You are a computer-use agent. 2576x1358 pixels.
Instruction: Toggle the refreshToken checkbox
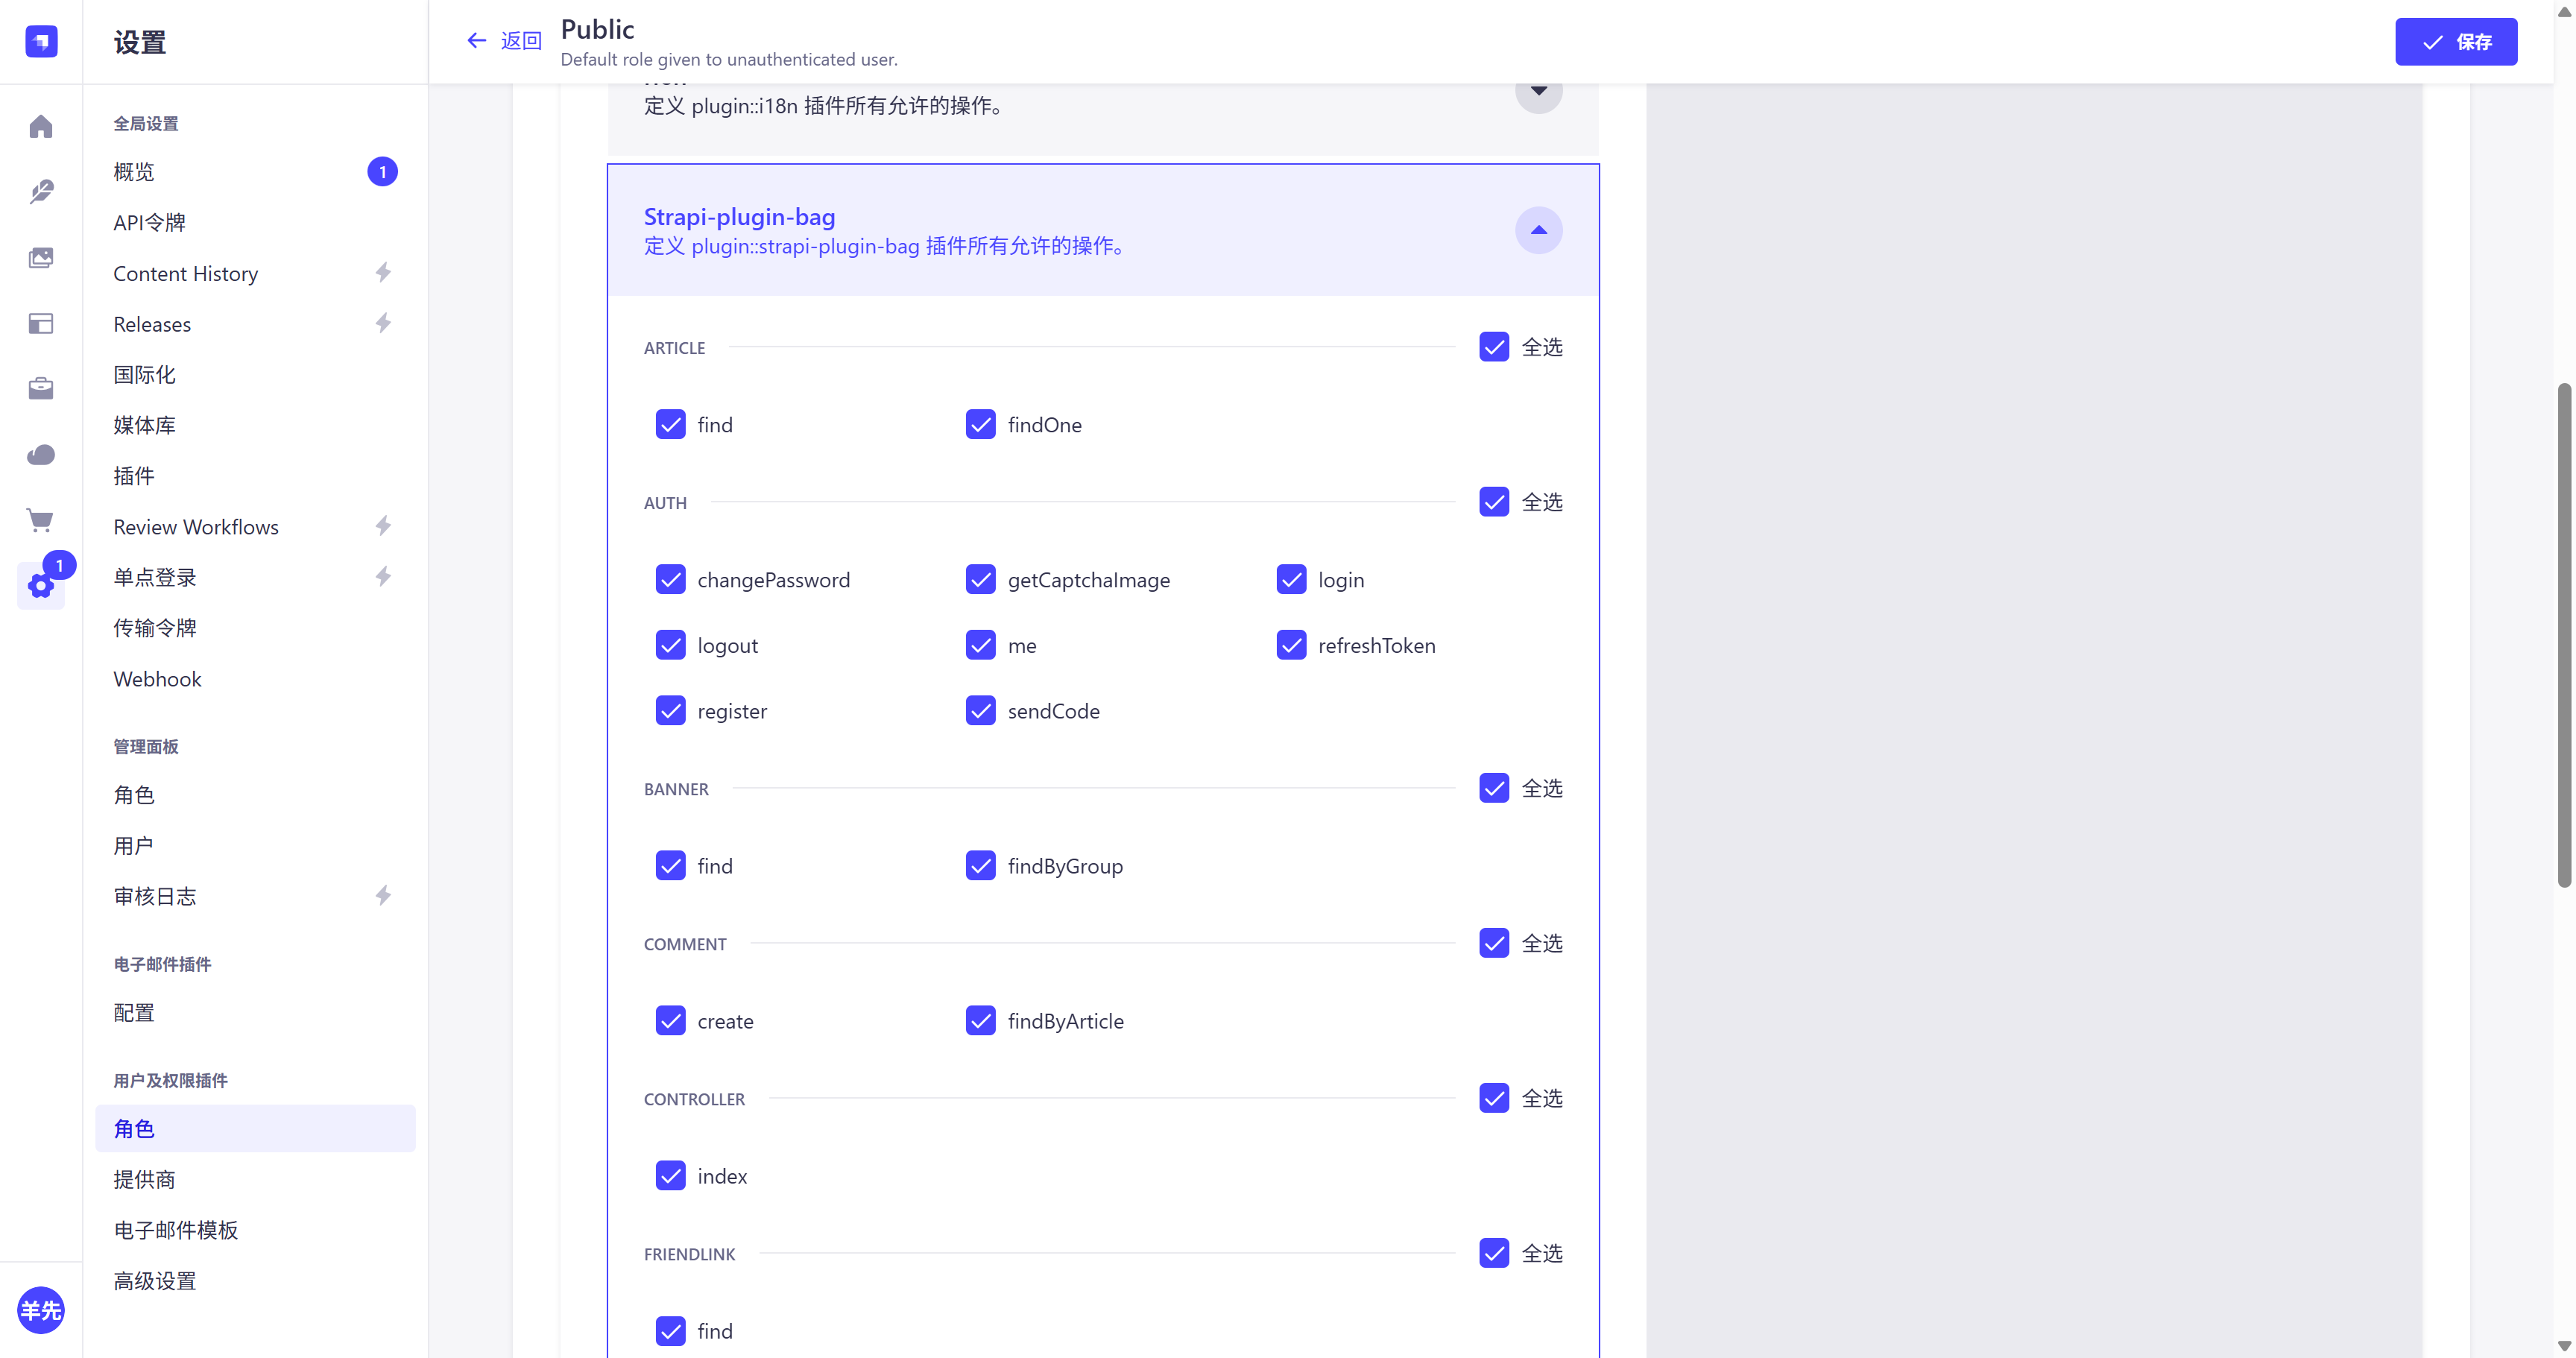click(x=1291, y=645)
